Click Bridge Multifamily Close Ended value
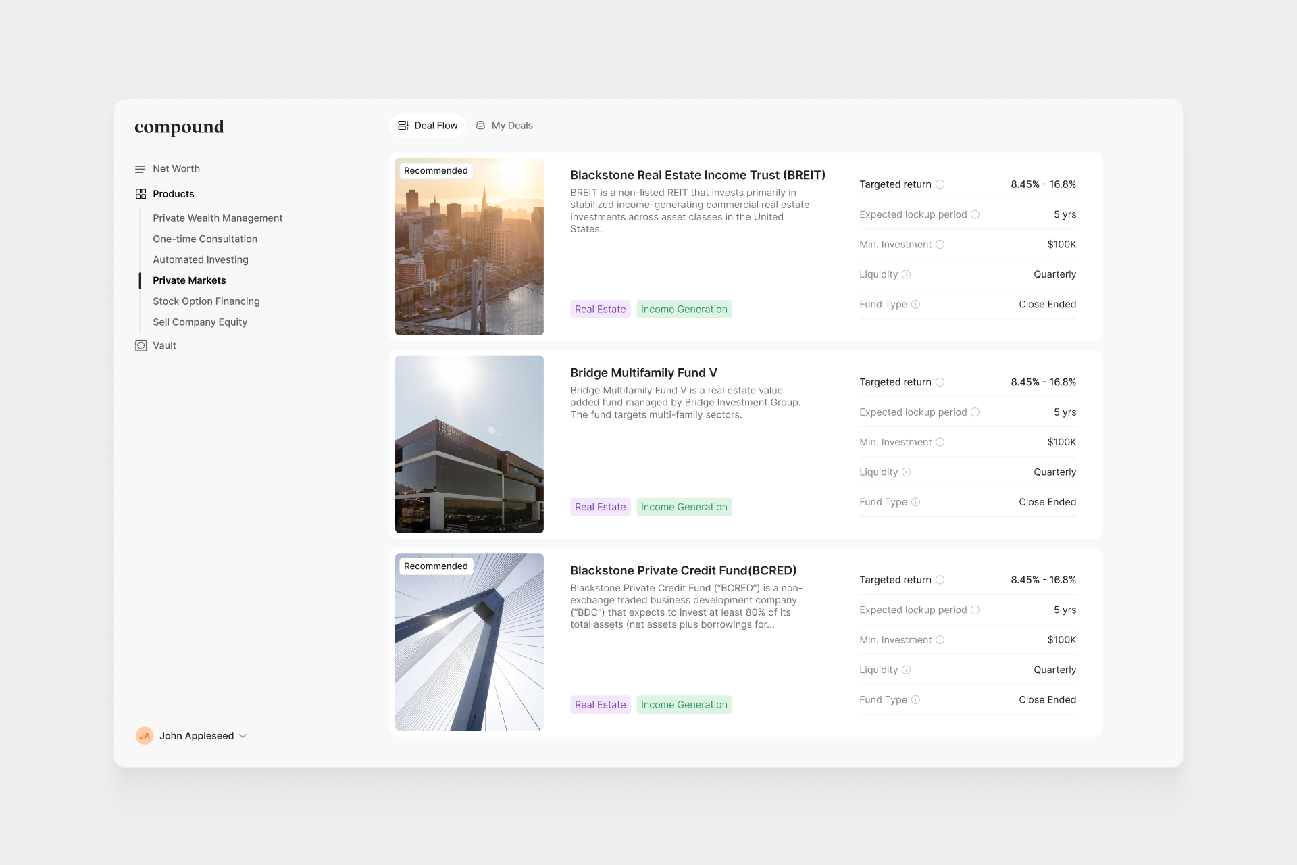 (1047, 502)
